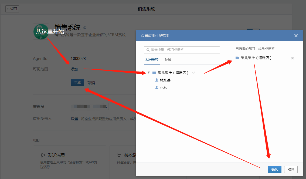Open 设置 for 应用负责人
The width and height of the screenshot is (306, 179).
pyautogui.click(x=74, y=119)
